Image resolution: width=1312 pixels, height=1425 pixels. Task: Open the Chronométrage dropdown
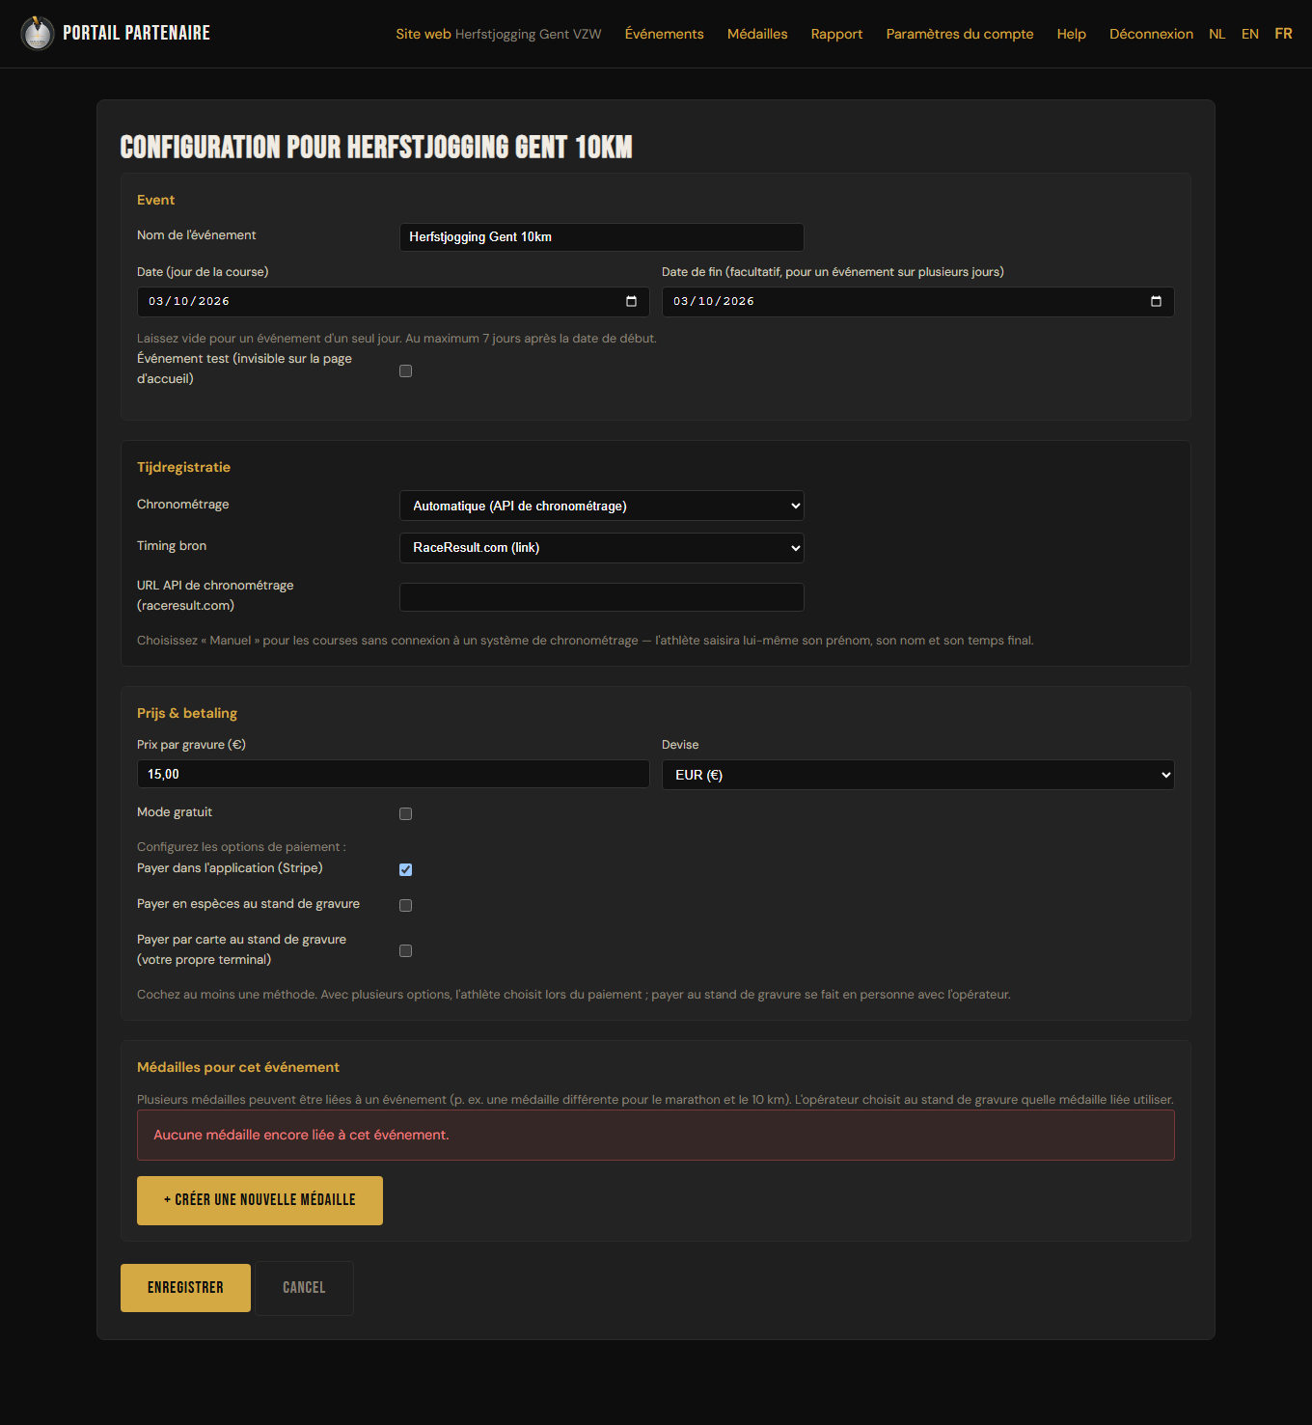pos(602,506)
